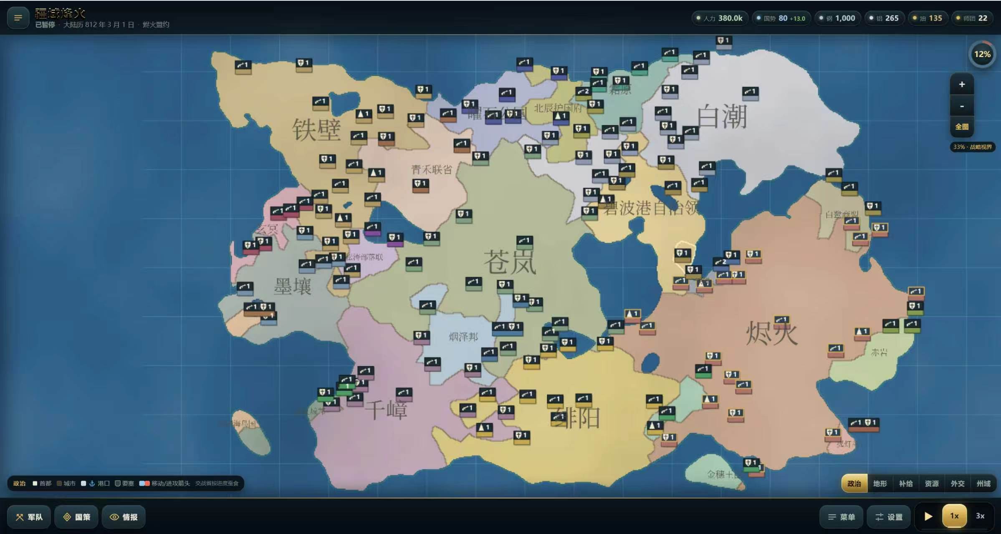
Task: Open the 军队 army panel
Action: (x=29, y=517)
